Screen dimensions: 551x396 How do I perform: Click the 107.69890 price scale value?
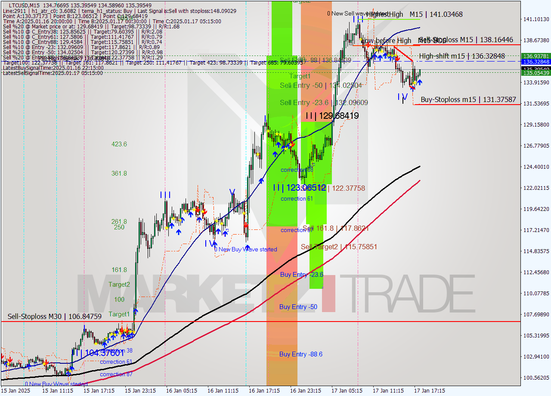[x=536, y=315]
